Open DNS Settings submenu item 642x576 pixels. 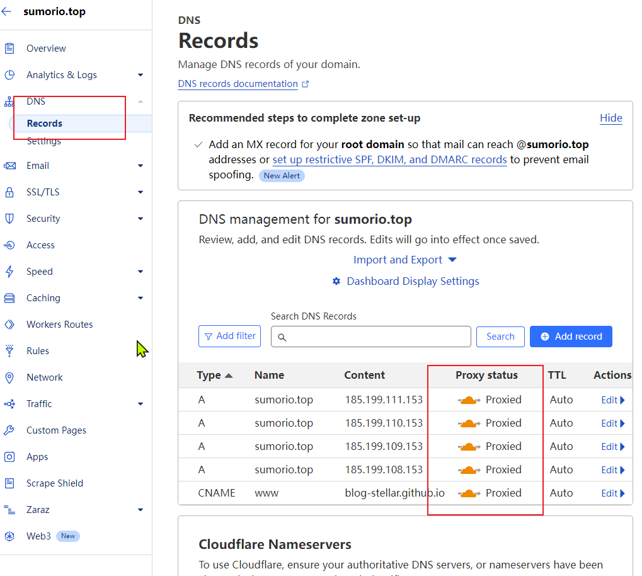44,141
